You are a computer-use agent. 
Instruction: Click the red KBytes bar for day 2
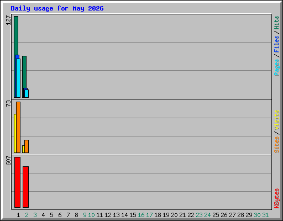point(25,187)
